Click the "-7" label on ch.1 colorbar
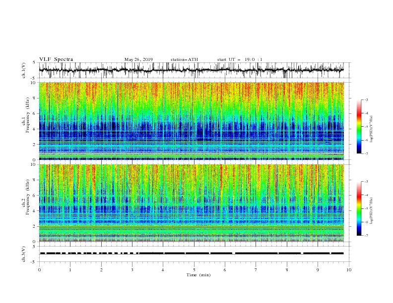 pyautogui.click(x=366, y=153)
